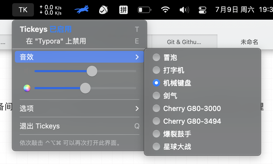The width and height of the screenshot is (273, 164).
Task: Click the hint text 依次敲击 shortcut line
Action: [x=70, y=143]
